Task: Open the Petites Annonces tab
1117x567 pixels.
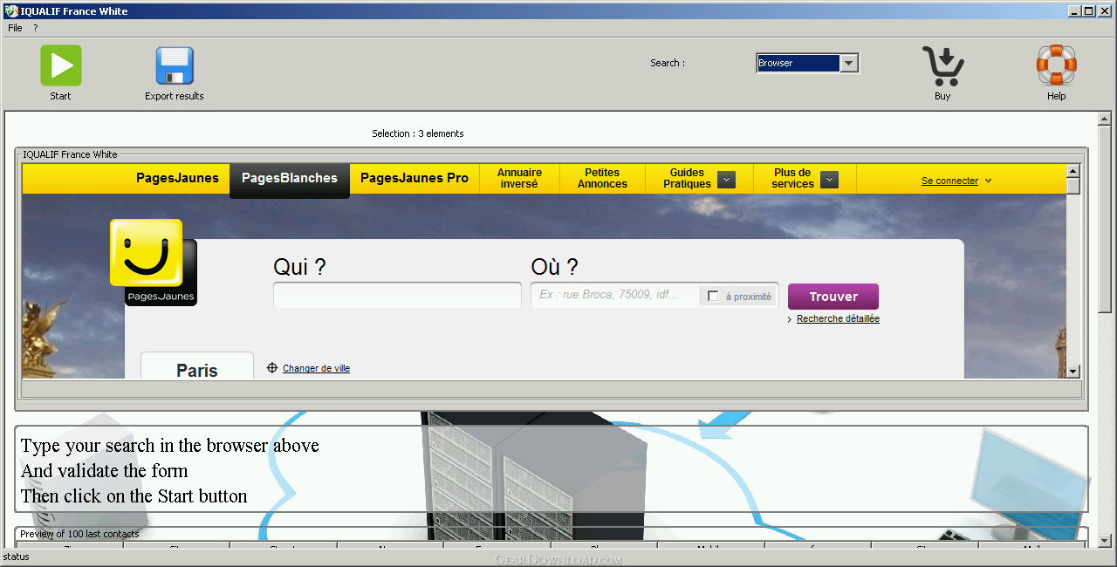Action: 602,178
